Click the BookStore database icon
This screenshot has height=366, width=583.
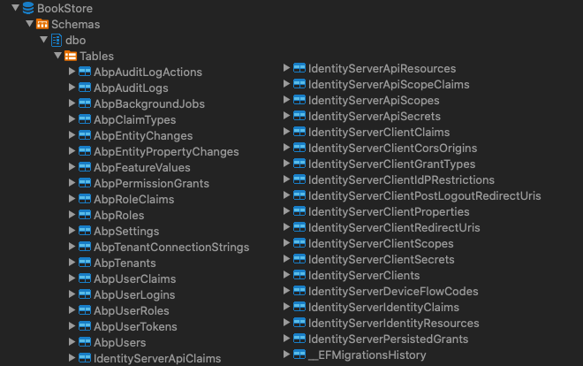point(28,8)
